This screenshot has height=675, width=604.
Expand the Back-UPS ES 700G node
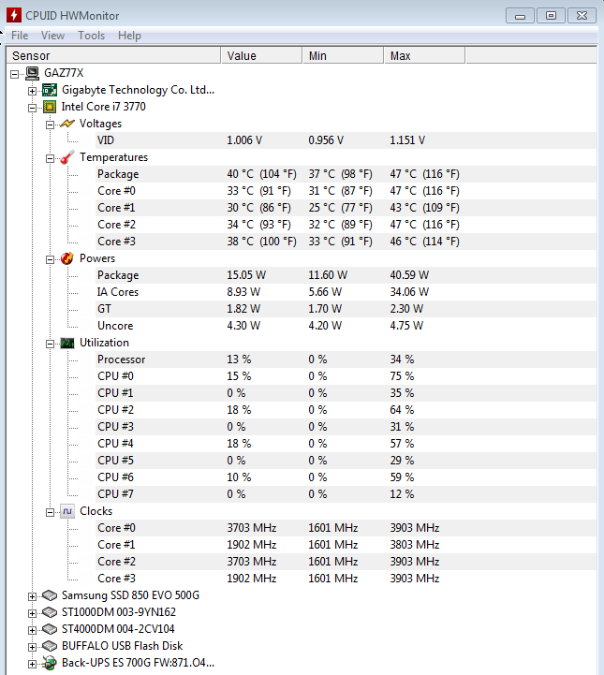pyautogui.click(x=32, y=665)
